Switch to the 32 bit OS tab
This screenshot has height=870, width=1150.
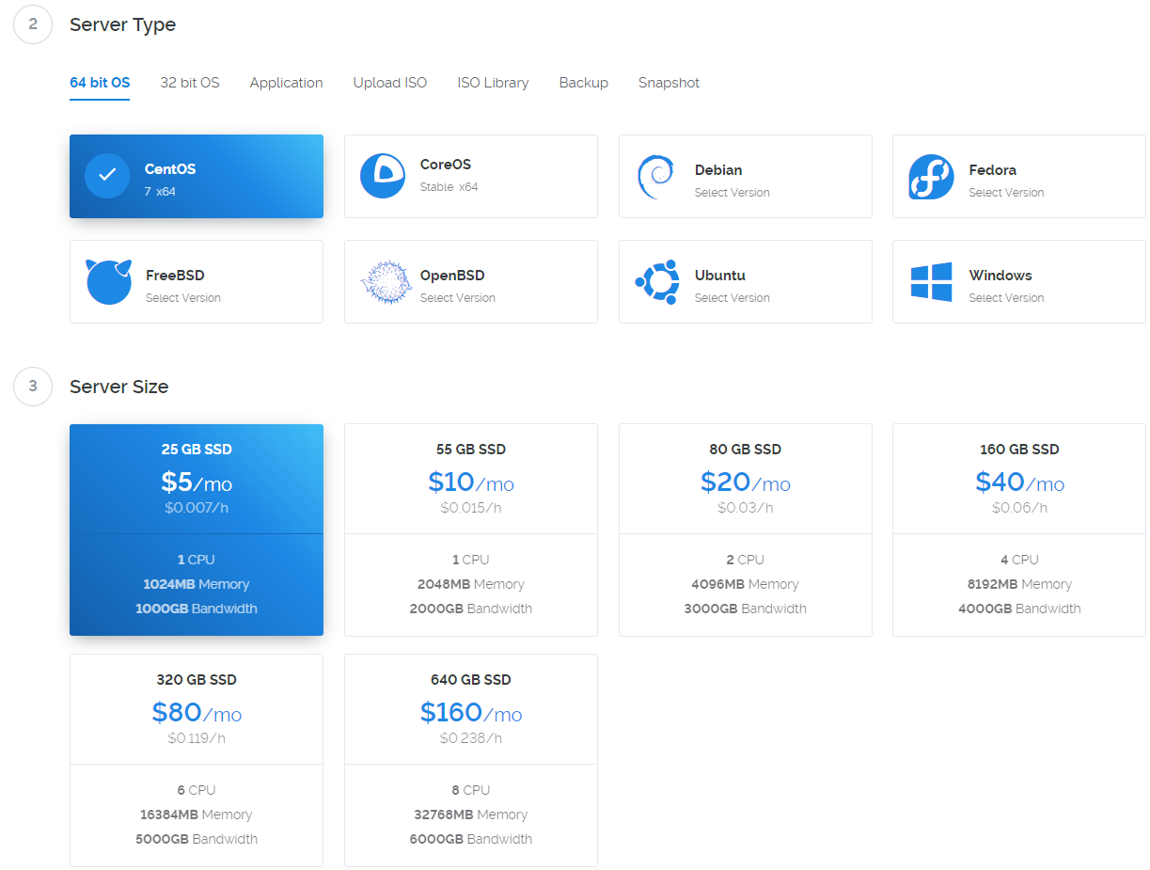190,83
